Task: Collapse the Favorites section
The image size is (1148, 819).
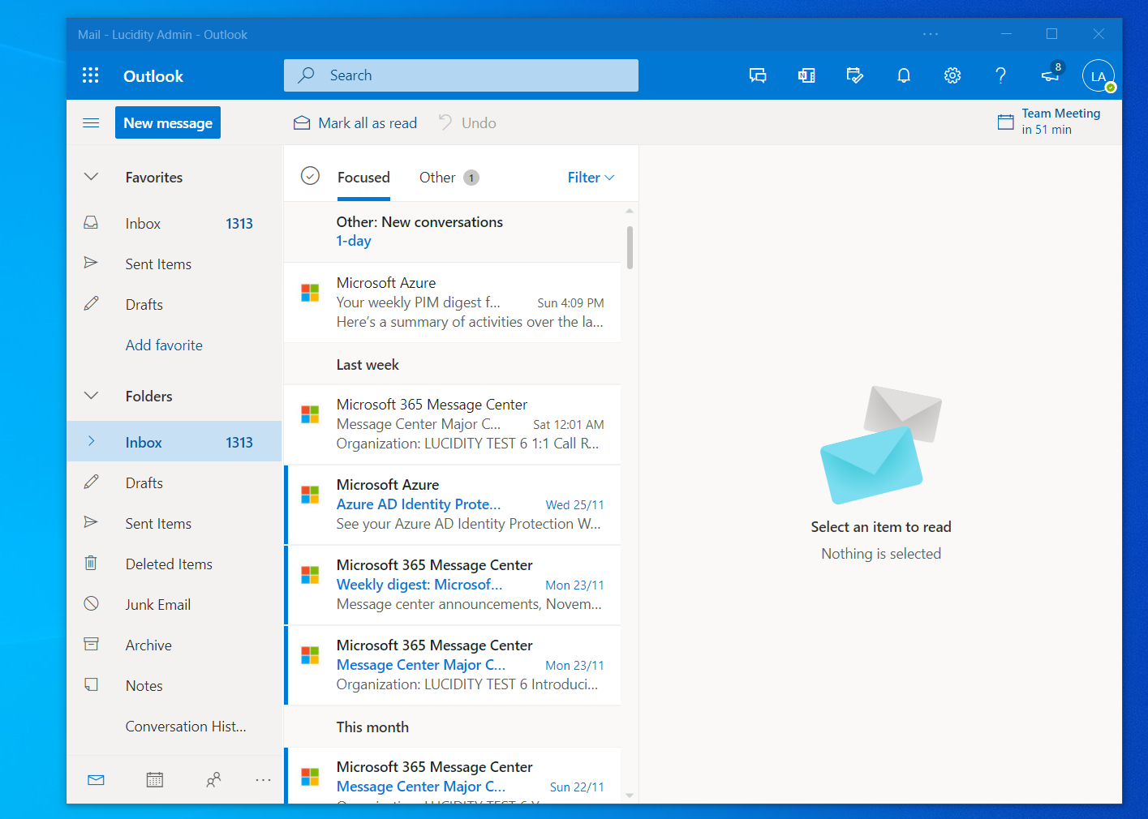Action: point(91,177)
